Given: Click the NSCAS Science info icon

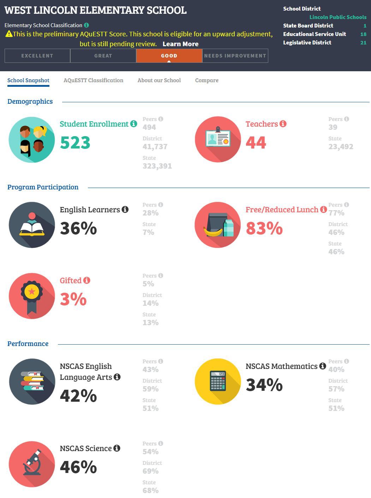Looking at the screenshot, I should click(x=117, y=448).
